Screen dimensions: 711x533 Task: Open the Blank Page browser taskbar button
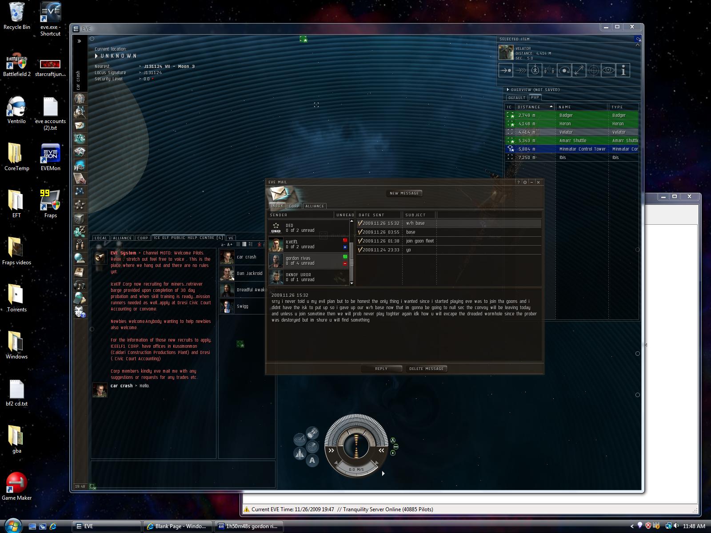click(178, 526)
